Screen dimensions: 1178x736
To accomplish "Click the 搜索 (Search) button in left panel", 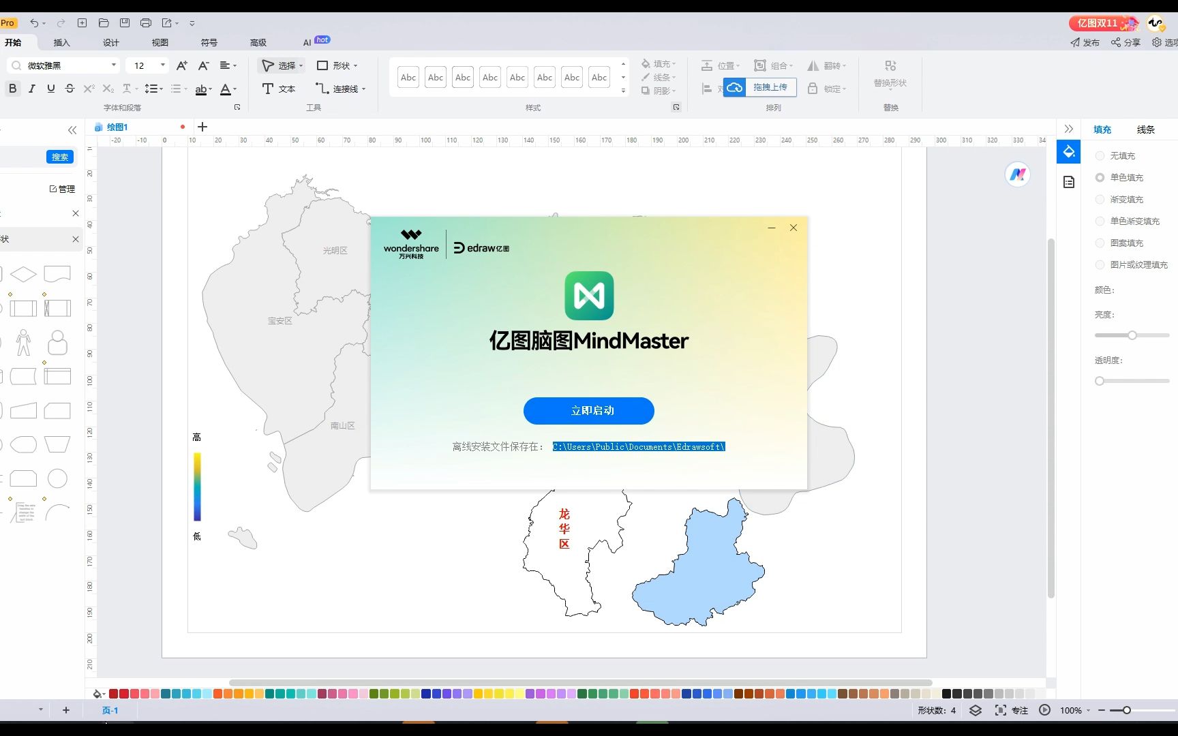I will (x=60, y=157).
